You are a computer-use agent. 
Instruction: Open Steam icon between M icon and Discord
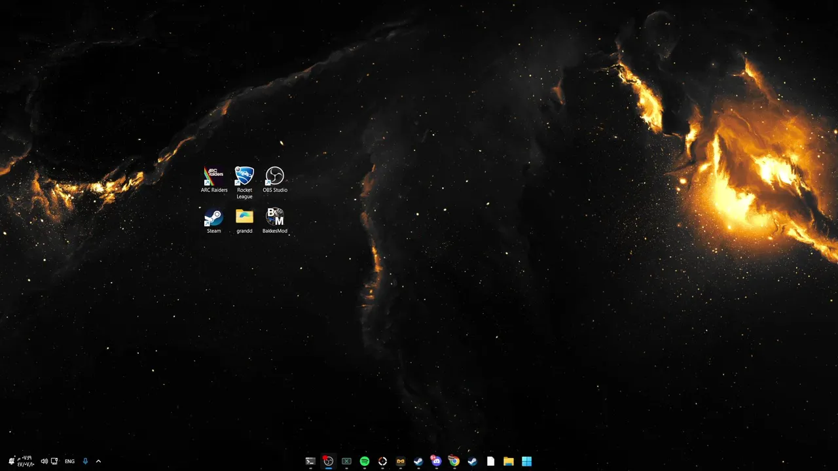(418, 461)
